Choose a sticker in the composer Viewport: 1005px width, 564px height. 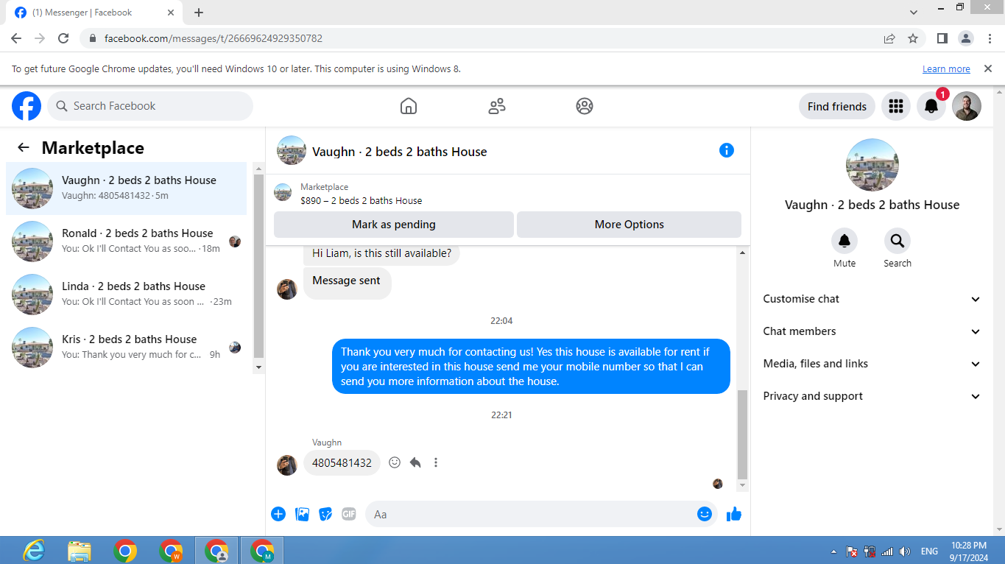tap(325, 514)
